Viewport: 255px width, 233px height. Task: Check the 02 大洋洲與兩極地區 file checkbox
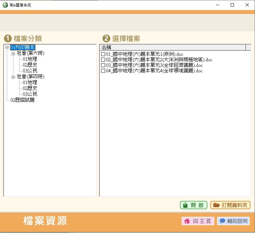103,60
